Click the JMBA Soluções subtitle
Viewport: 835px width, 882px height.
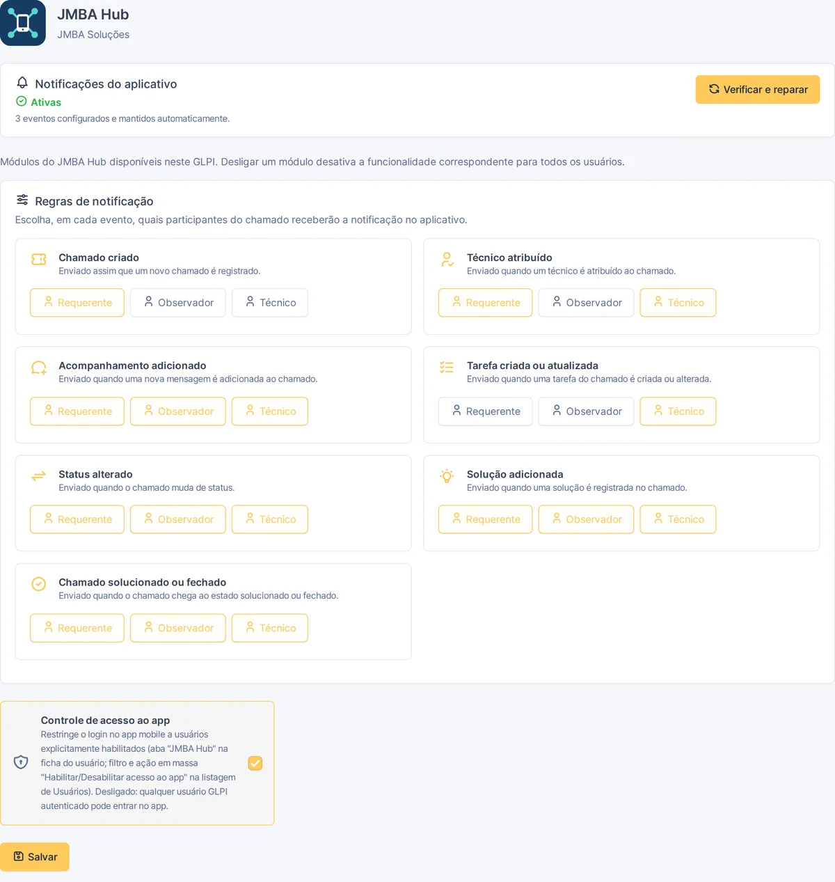(93, 35)
